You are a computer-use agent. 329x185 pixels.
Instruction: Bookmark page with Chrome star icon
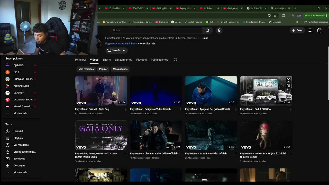(x=275, y=16)
